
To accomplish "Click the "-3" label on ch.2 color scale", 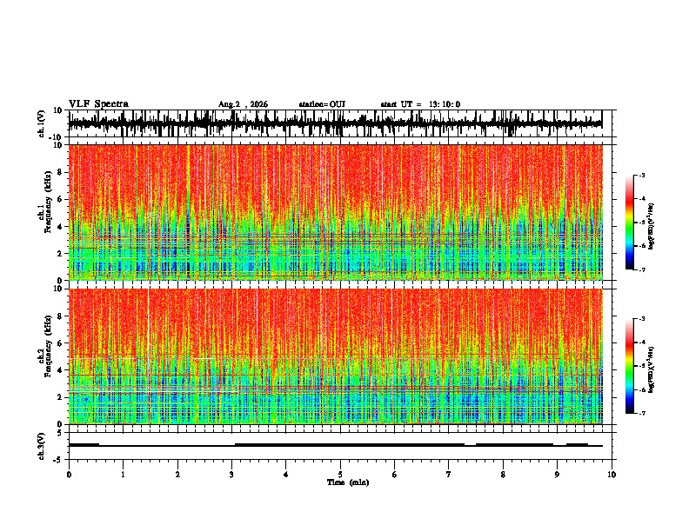I will coord(641,319).
